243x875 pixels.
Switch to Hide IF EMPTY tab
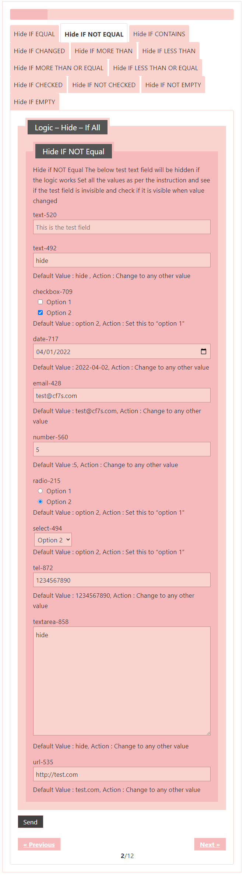(x=35, y=102)
